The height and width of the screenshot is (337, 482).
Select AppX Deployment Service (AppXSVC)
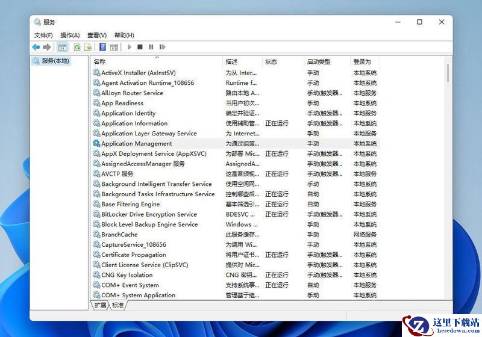235,154
